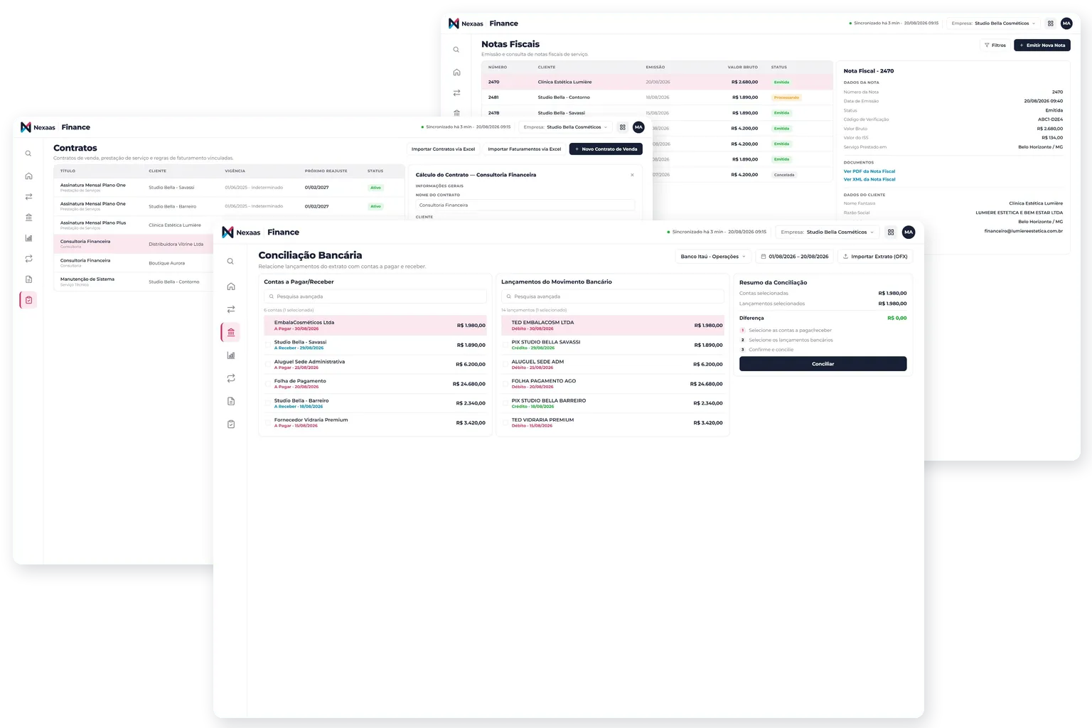Image resolution: width=1092 pixels, height=728 pixels.
Task: Click search icon in Contratos window sidebar
Action: coord(28,154)
